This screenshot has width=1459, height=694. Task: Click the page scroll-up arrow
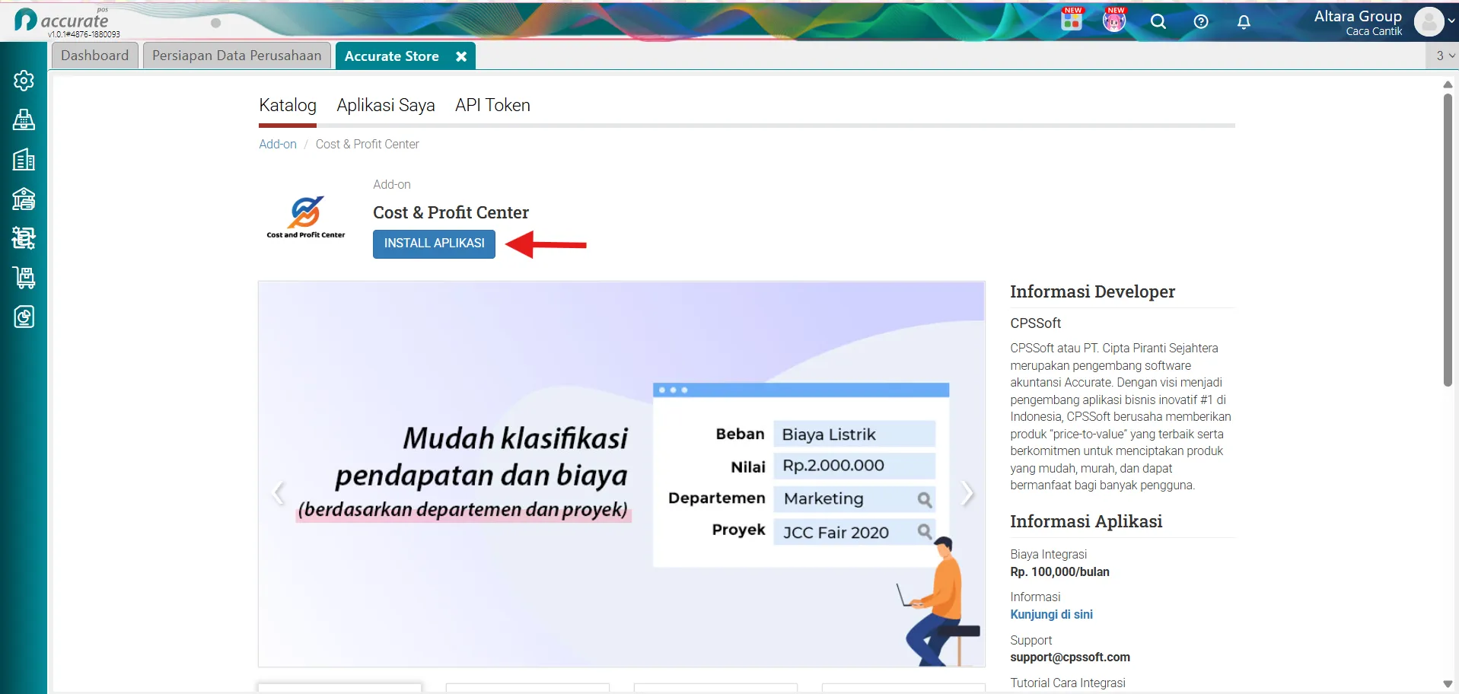pyautogui.click(x=1448, y=85)
